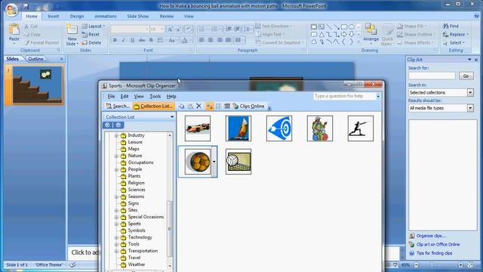
Task: Expand the Special Occasions folder node
Action: point(117,217)
